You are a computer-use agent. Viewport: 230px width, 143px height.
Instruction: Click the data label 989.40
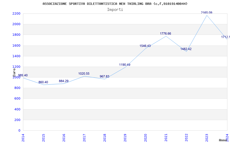(x=23, y=75)
